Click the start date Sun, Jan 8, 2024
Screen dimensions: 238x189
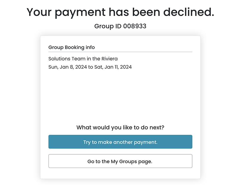tap(68, 67)
